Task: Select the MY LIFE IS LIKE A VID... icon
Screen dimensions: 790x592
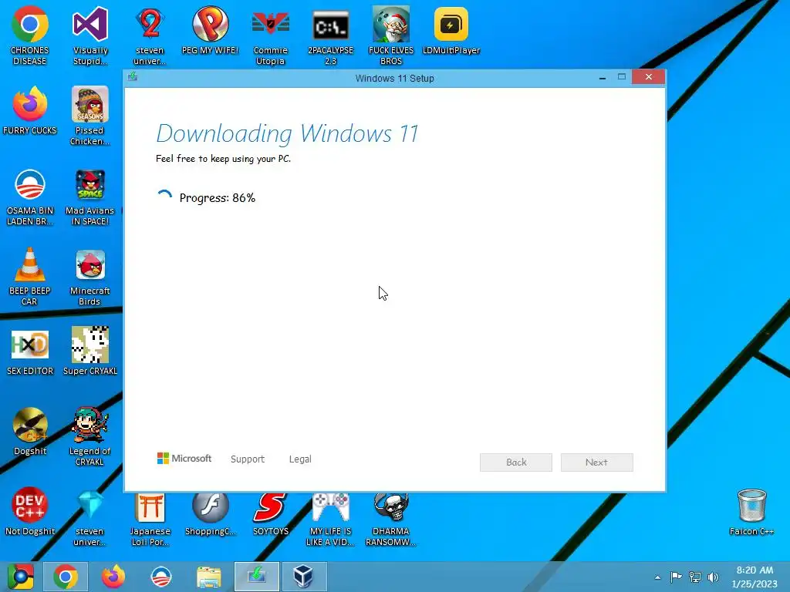Action: [x=330, y=519]
